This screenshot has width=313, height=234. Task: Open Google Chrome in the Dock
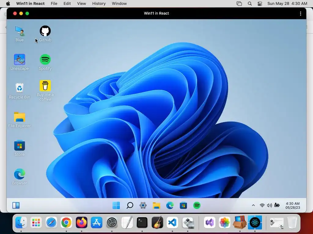[66, 222]
